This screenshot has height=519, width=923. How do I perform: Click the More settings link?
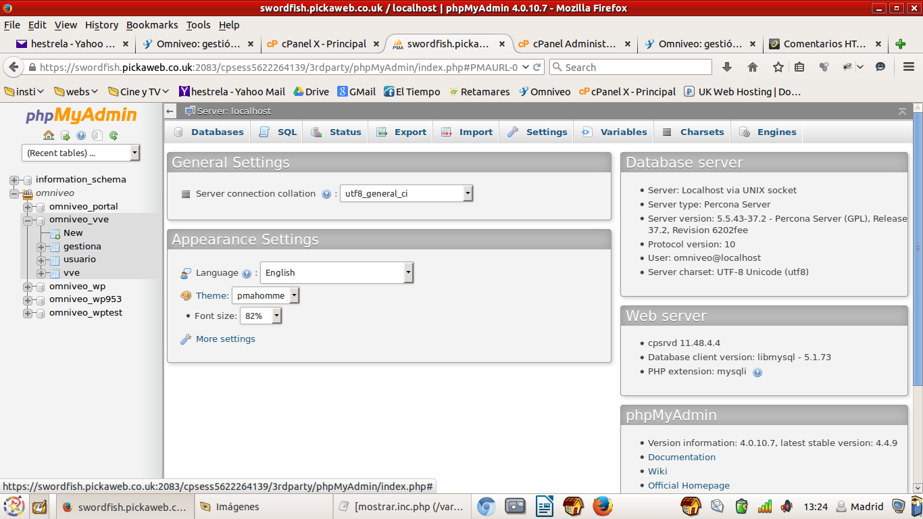tap(226, 339)
